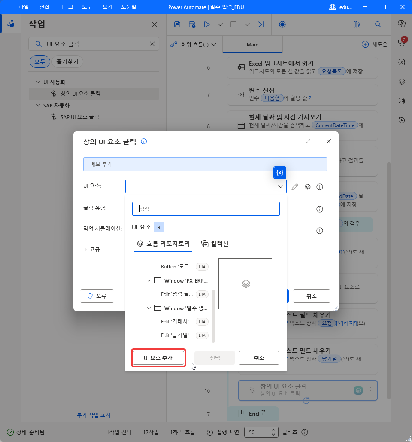Click the blue {x} variable picker button
Image resolution: width=412 pixels, height=442 pixels.
pyautogui.click(x=280, y=173)
